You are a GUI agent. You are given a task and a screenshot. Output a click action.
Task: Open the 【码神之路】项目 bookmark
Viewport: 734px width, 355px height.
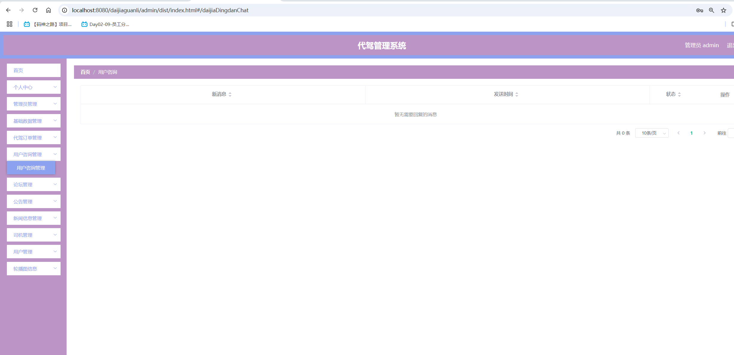(x=48, y=24)
